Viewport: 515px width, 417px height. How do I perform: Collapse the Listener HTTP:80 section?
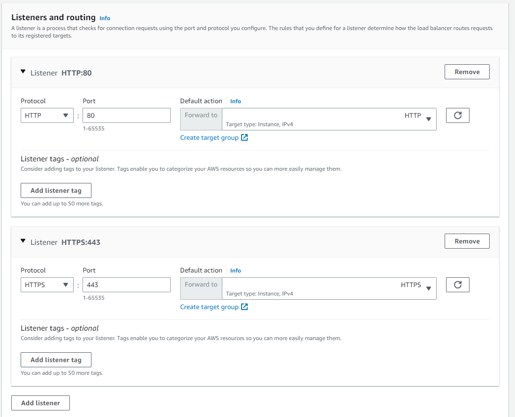point(23,72)
